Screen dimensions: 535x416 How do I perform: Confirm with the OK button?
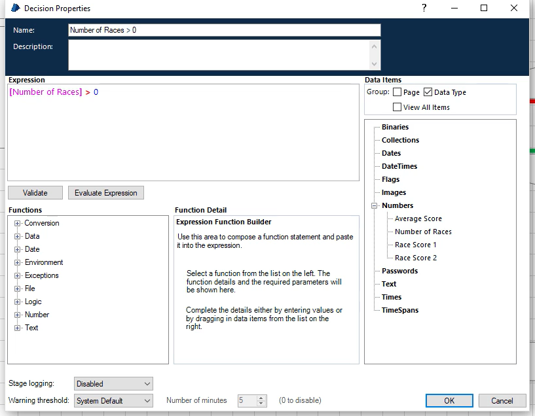point(449,401)
